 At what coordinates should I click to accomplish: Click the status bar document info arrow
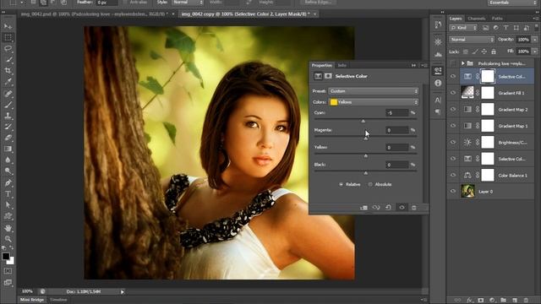tap(122, 292)
